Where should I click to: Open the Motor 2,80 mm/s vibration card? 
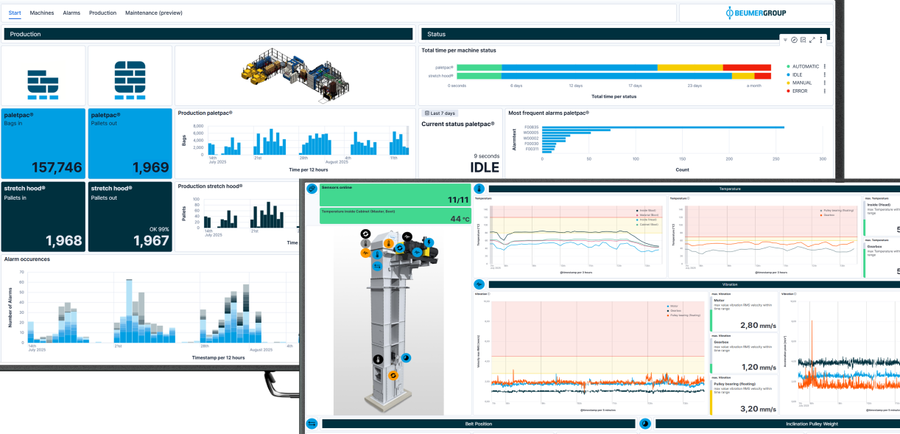[743, 312]
